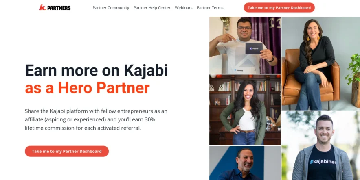This screenshot has height=180, width=360.
Task: Open the Partner Help Center link
Action: (x=152, y=8)
